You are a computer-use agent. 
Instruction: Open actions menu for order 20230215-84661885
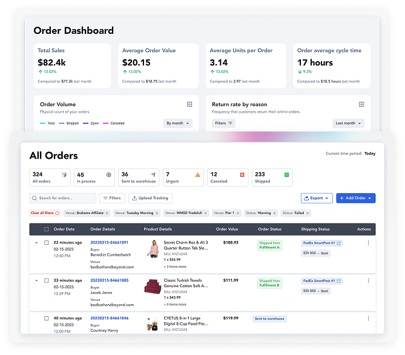click(x=368, y=280)
